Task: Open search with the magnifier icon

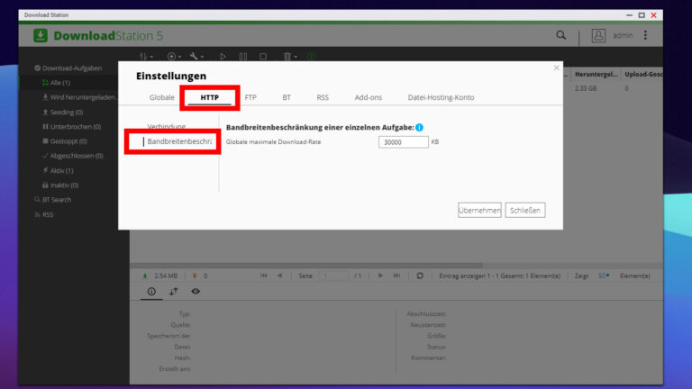Action: click(561, 35)
